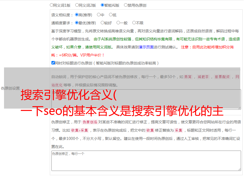Click the 收集>采集 example tag
Image resolution: width=244 pixels, height=176 pixels.
pos(80,130)
